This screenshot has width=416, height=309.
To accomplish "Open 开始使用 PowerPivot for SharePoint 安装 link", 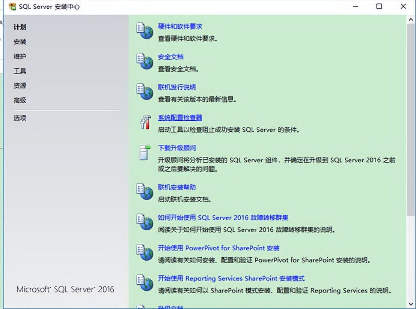I will point(219,248).
